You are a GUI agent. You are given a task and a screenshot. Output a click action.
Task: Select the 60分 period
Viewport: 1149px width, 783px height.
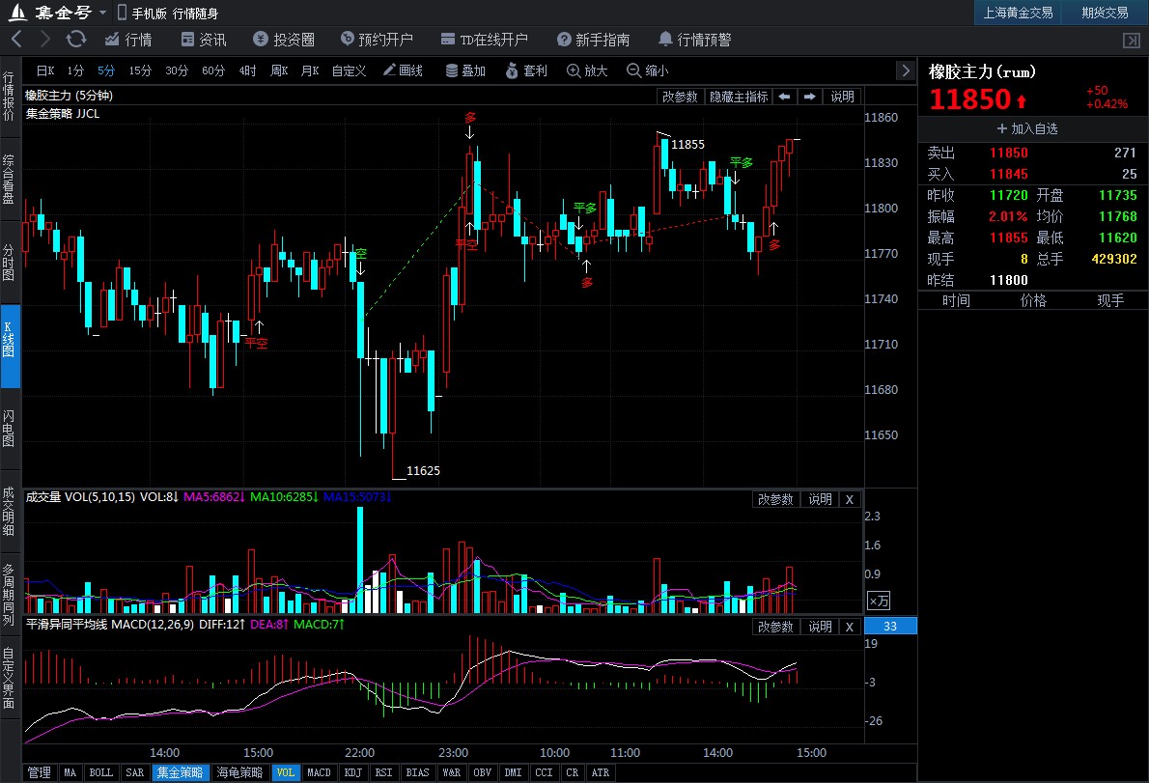click(213, 71)
